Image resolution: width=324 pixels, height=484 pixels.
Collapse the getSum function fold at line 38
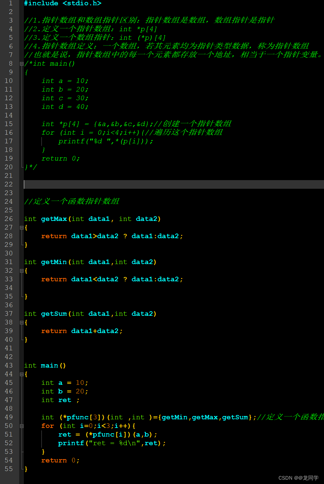click(x=22, y=322)
